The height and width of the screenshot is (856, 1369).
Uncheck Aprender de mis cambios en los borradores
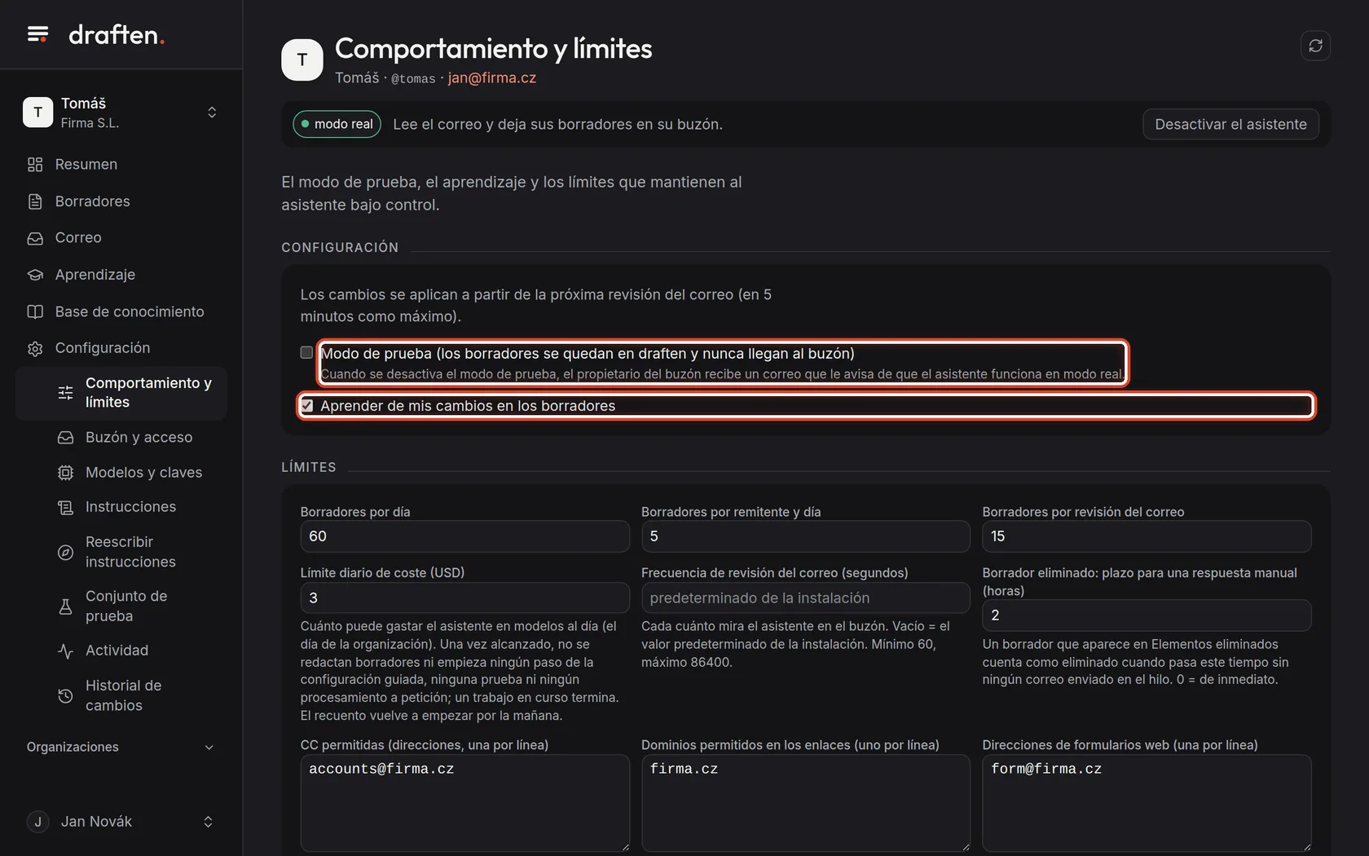coord(306,405)
